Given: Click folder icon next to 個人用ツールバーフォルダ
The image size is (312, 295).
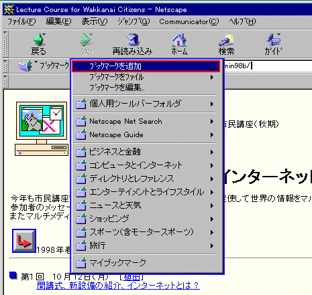Looking at the screenshot, I should (81, 104).
